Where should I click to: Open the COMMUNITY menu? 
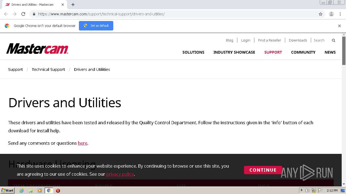pos(303,52)
